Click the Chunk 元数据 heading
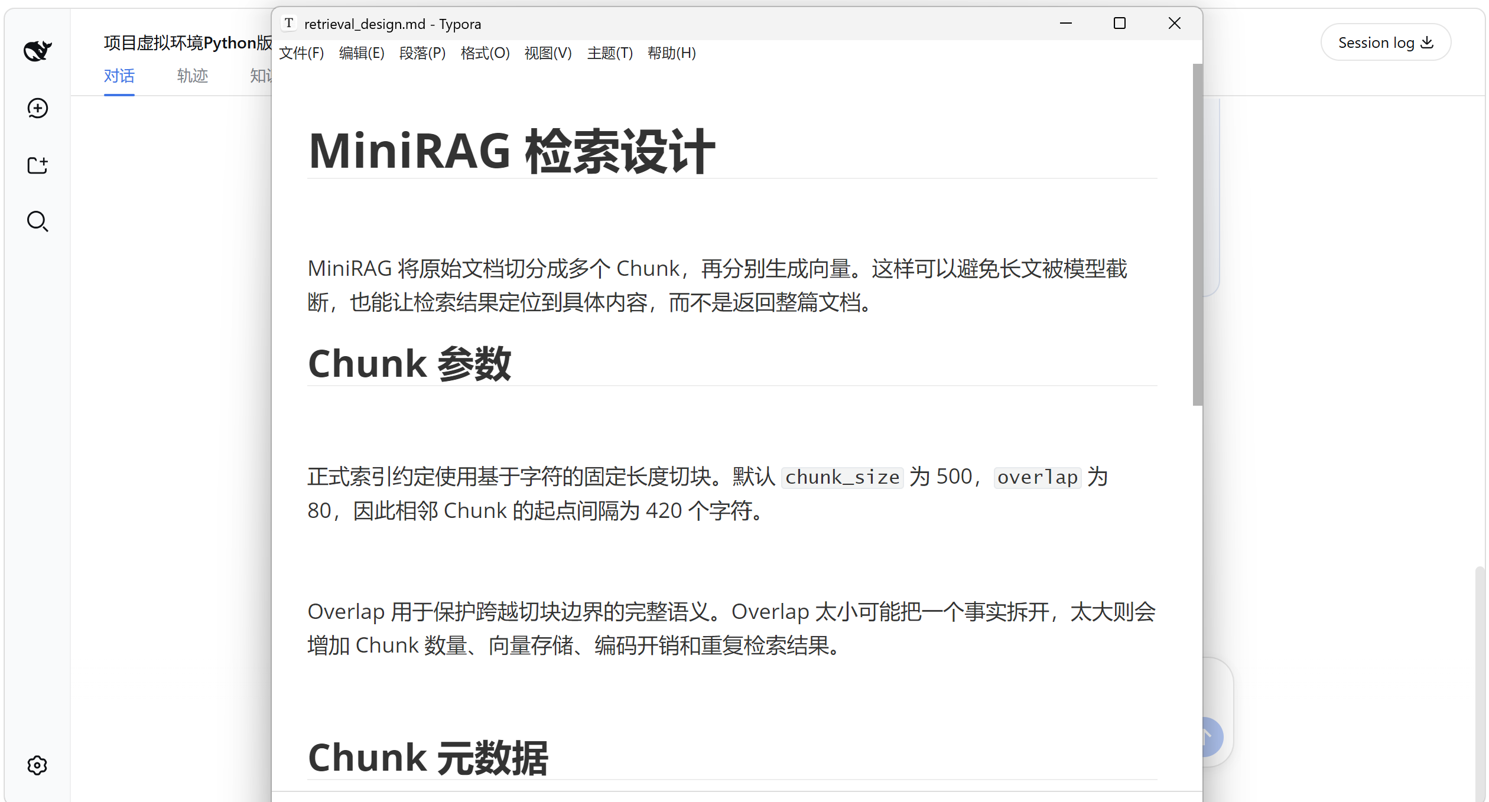This screenshot has width=1489, height=802. 428,758
